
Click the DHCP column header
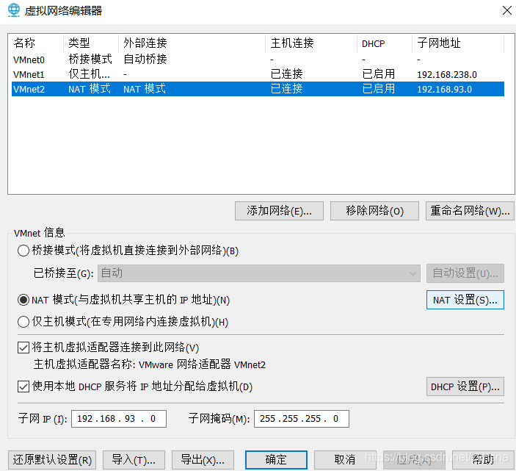tap(385, 43)
